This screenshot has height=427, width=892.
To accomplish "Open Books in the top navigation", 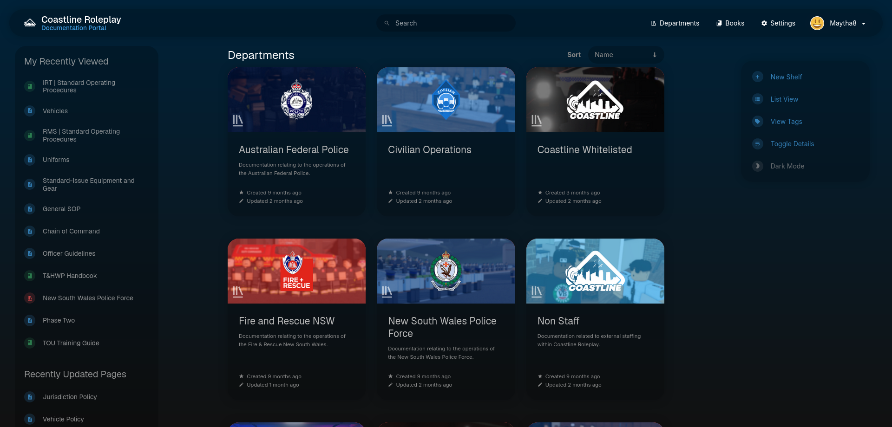I will pyautogui.click(x=730, y=23).
